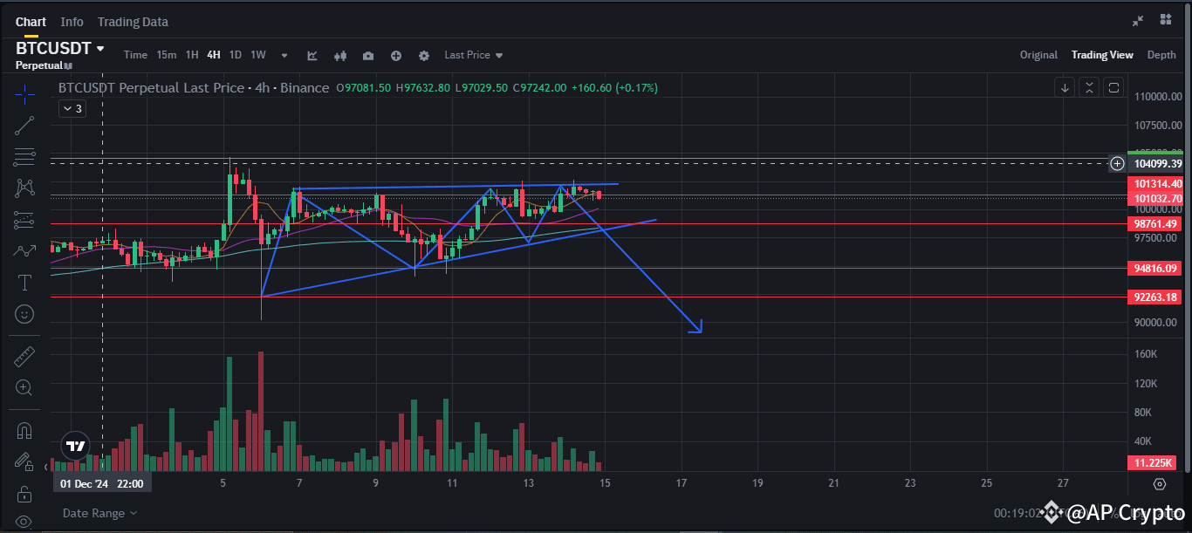Viewport: 1192px width, 533px height.
Task: Select the arrow path annotation tool
Action: tap(24, 251)
